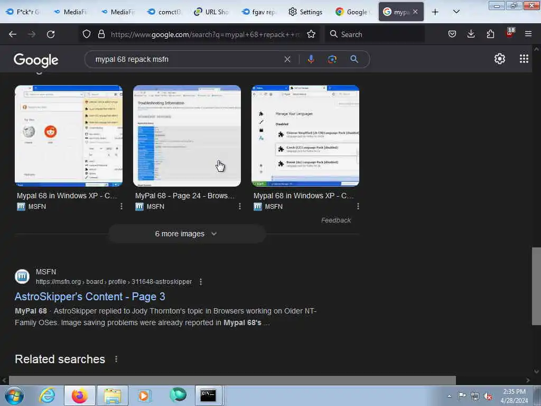
Task: Open the Extensions puzzle icon
Action: click(x=490, y=34)
